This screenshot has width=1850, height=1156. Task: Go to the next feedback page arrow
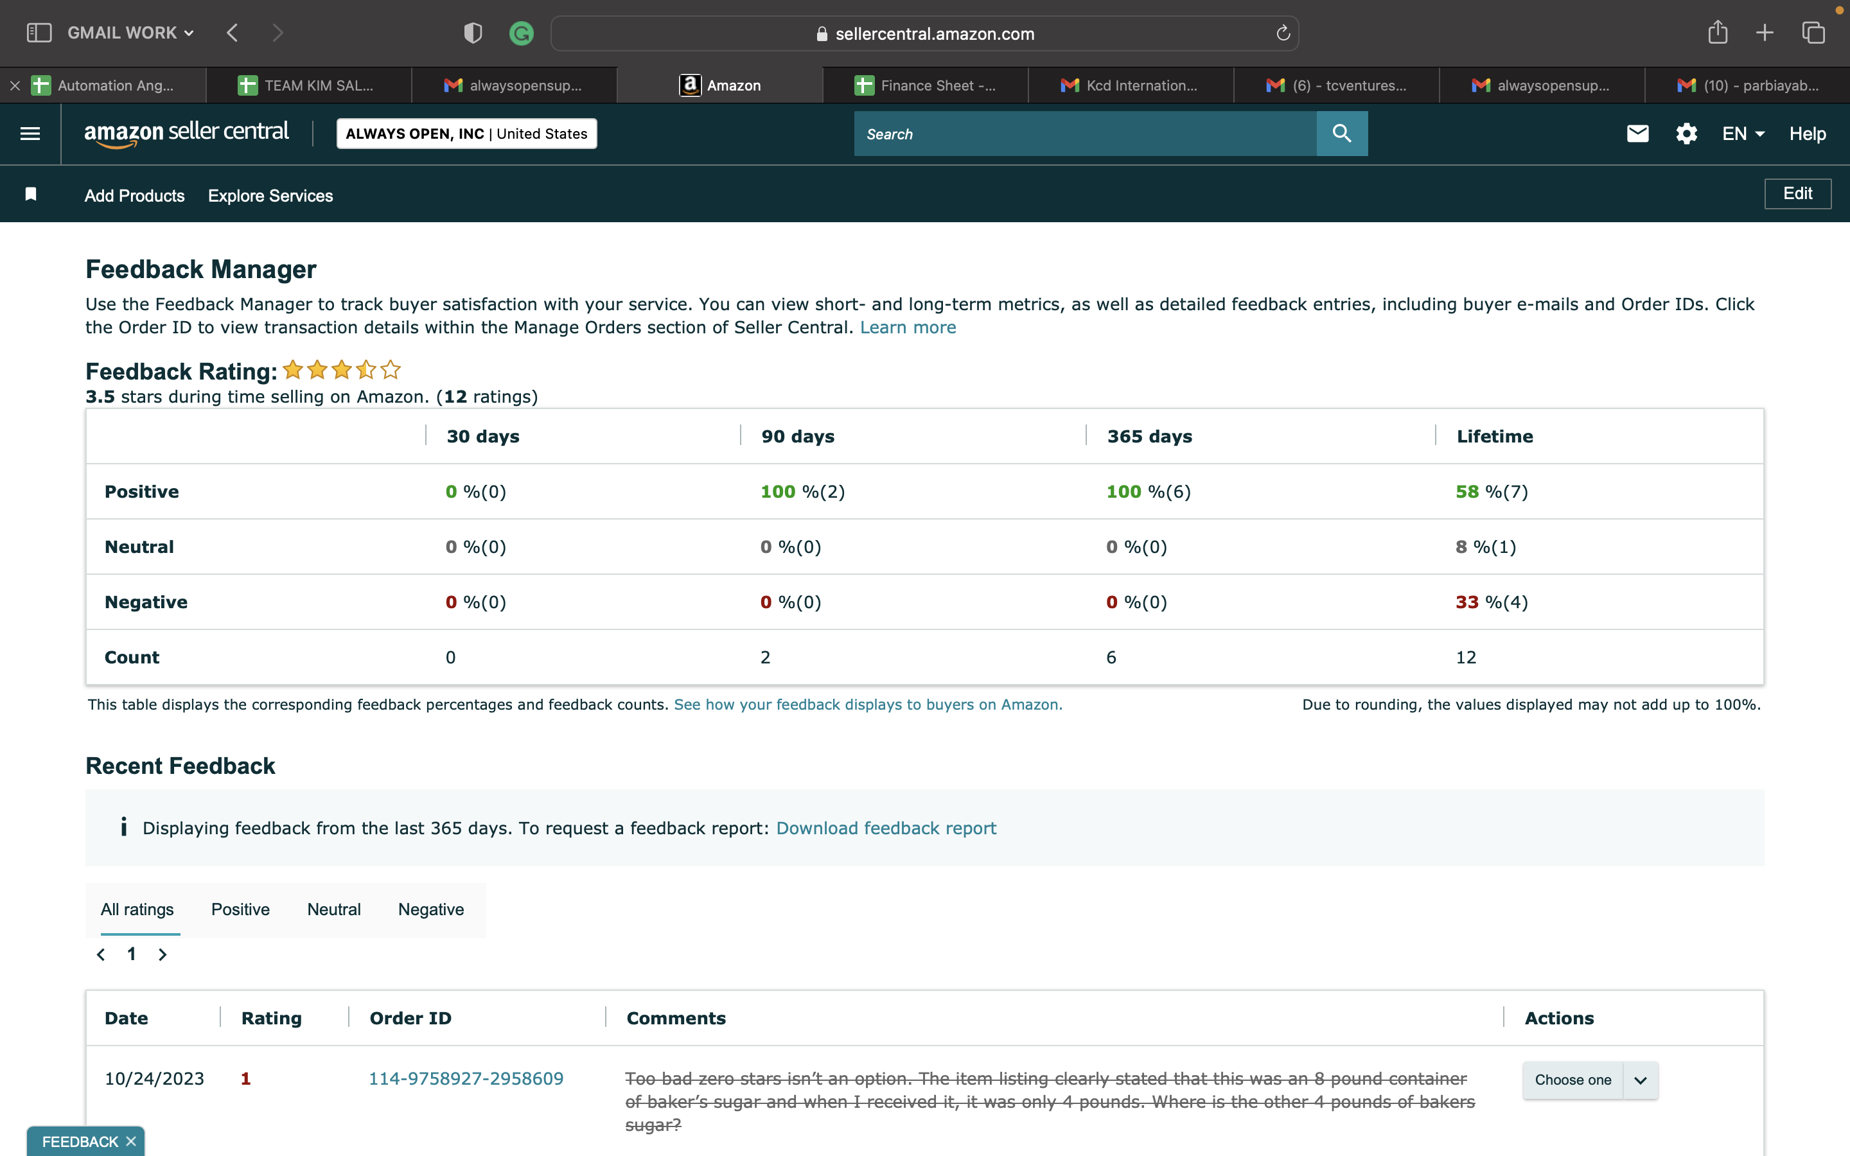(x=162, y=954)
